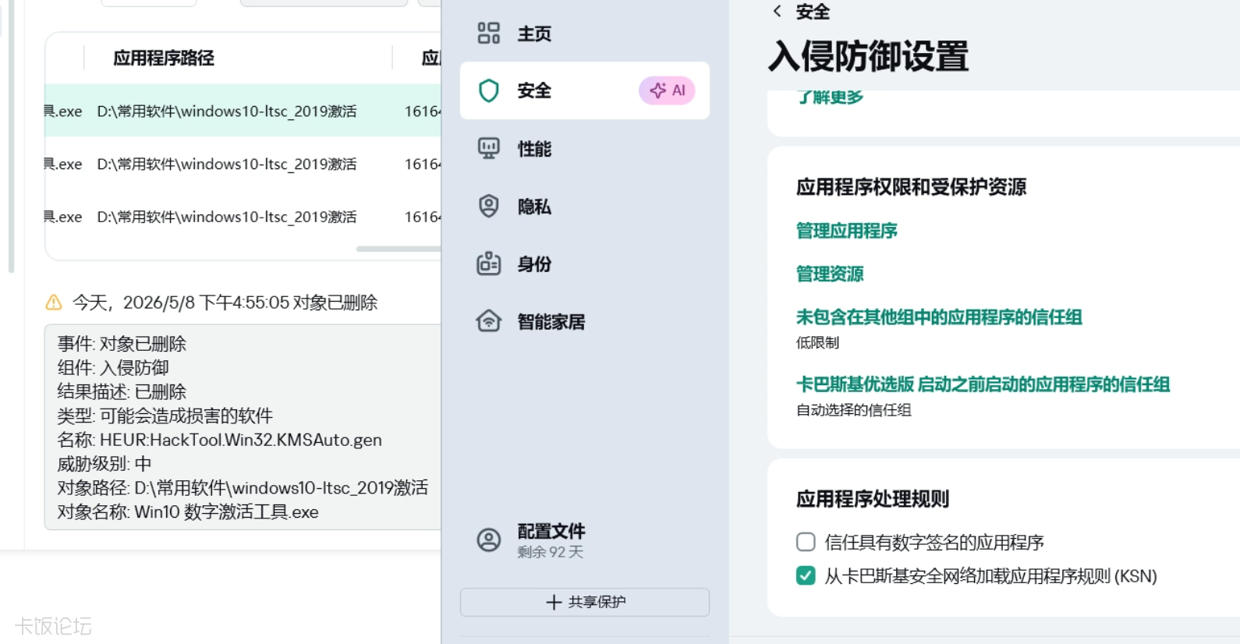The image size is (1240, 644).
Task: Open the 智能家居 section
Action: click(x=585, y=321)
